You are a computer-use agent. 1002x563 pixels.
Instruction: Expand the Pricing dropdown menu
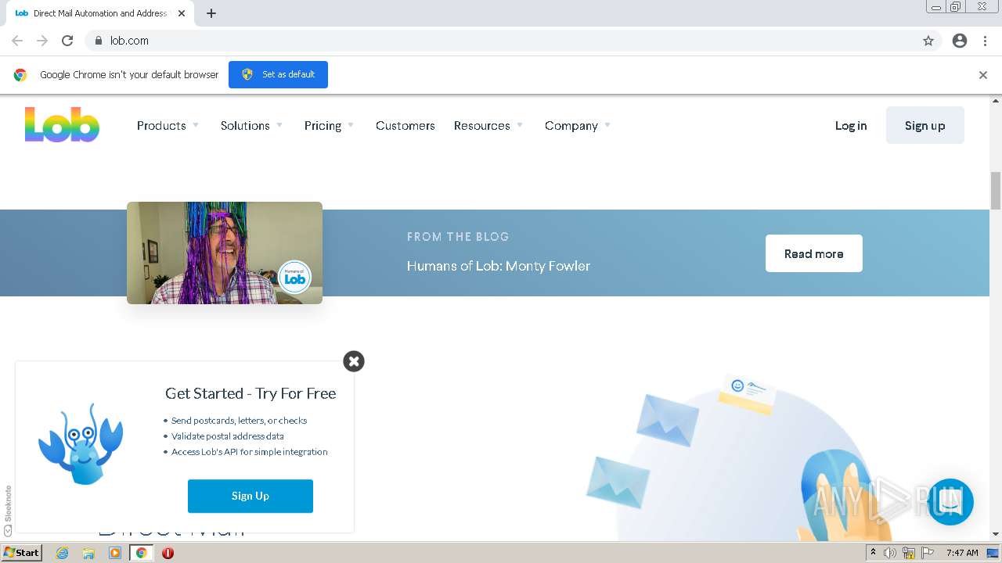tap(329, 125)
